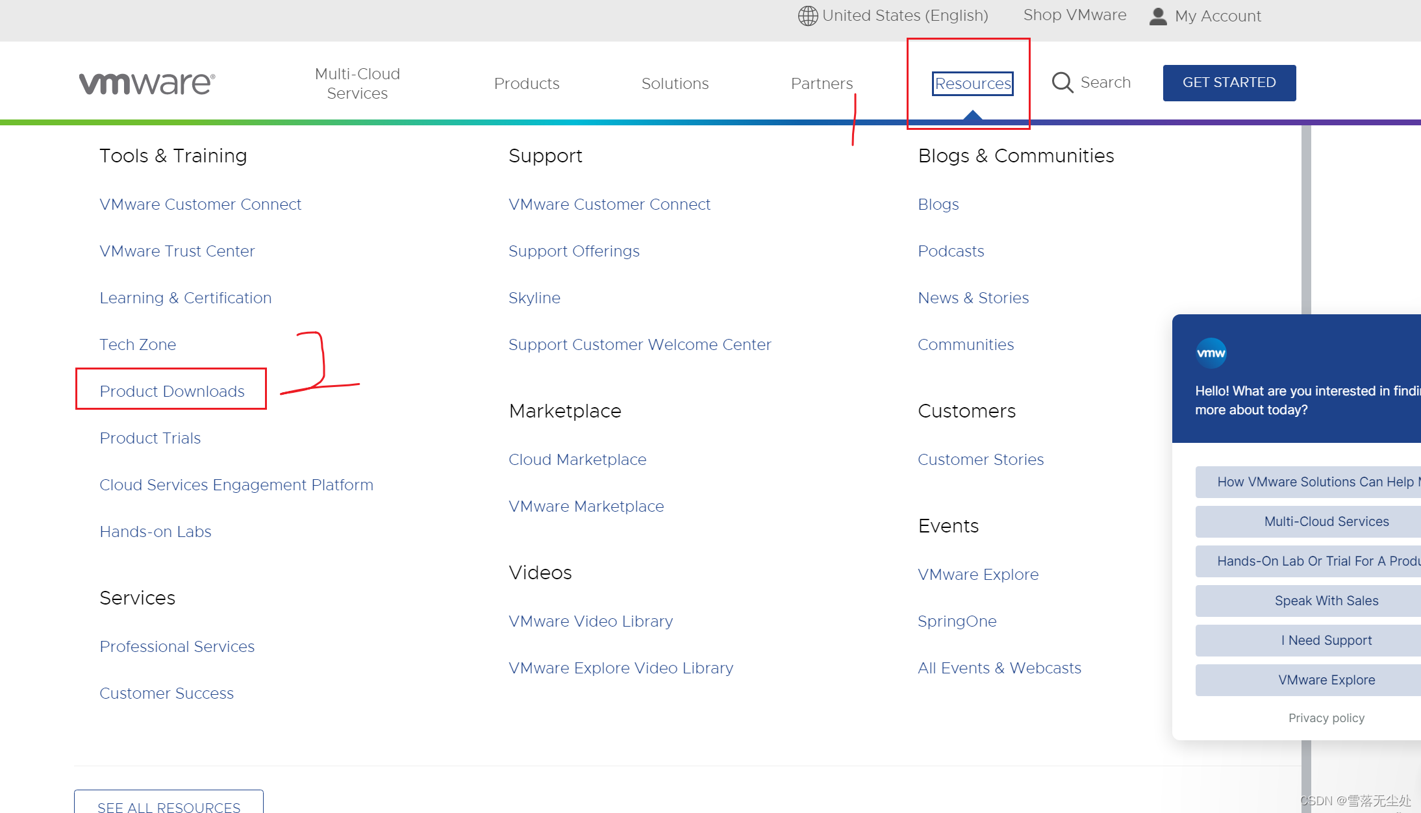The width and height of the screenshot is (1421, 813).
Task: Collapse the Resources menu tab
Action: click(x=972, y=83)
